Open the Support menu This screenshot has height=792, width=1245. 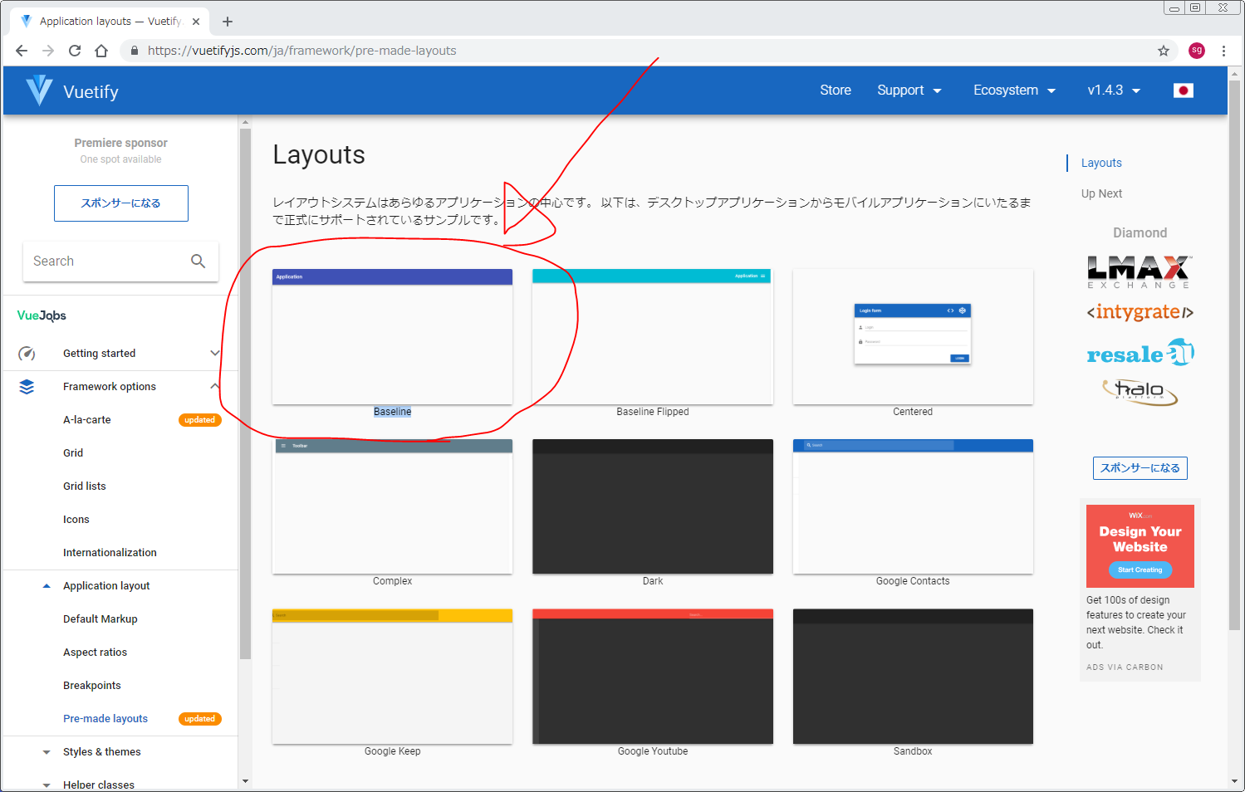pos(909,90)
